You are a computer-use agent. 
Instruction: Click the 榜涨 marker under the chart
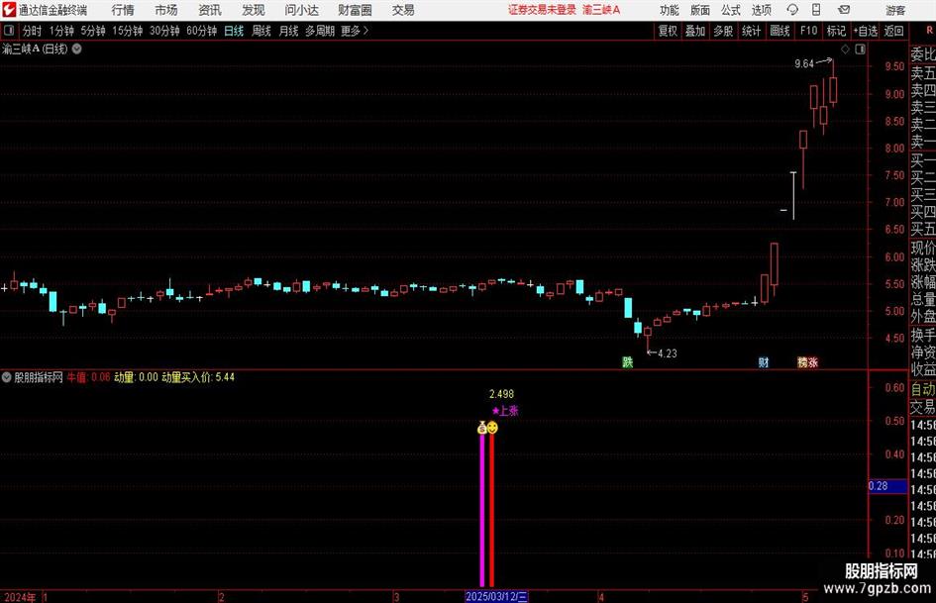tap(807, 361)
